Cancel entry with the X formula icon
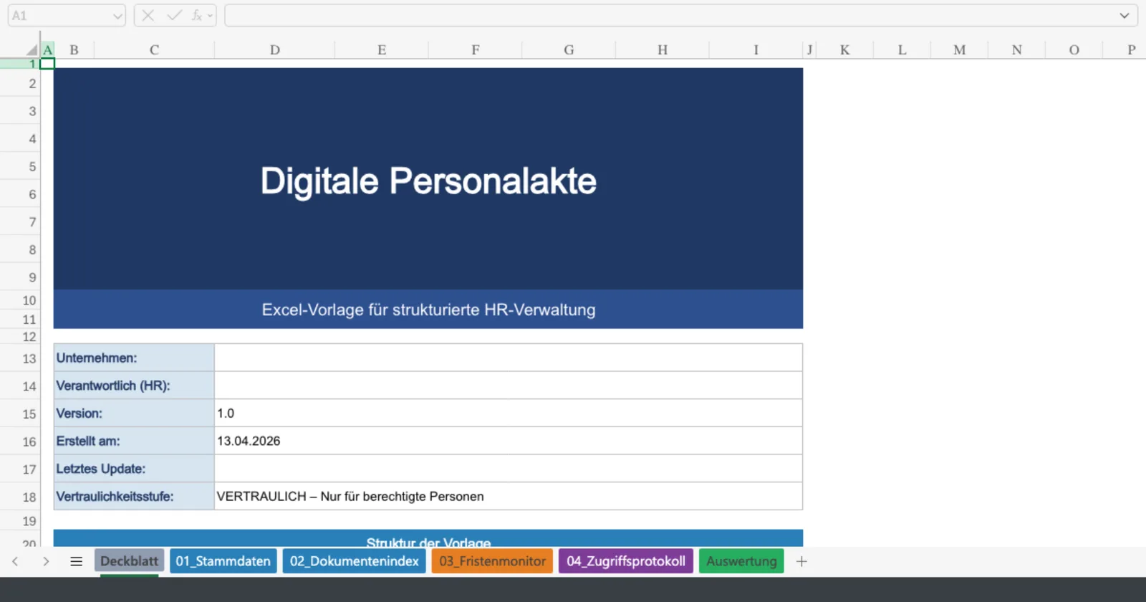This screenshot has width=1146, height=602. click(x=148, y=16)
